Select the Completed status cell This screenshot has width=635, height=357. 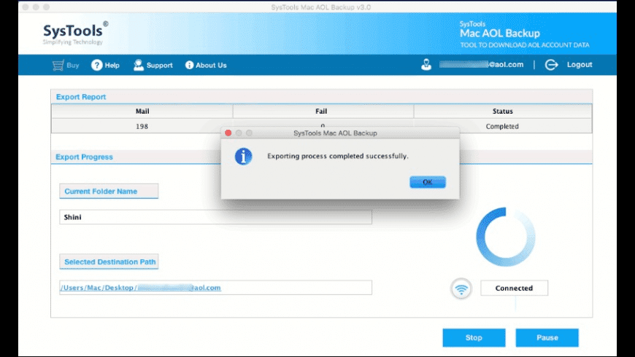click(x=502, y=126)
